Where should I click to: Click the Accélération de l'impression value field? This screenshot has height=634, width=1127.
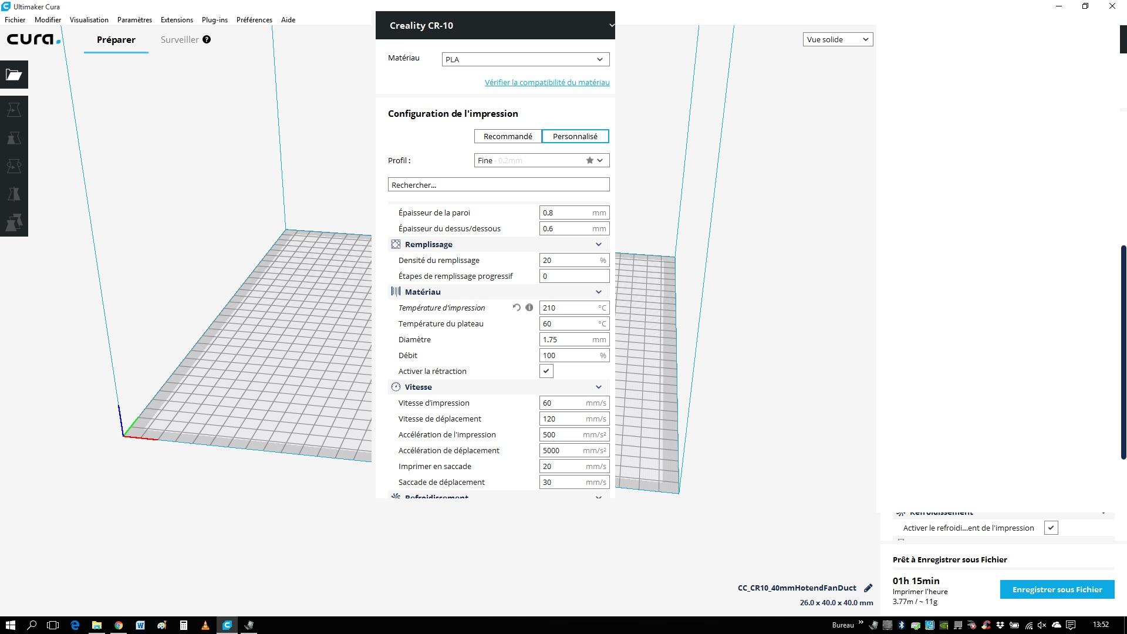click(x=575, y=434)
